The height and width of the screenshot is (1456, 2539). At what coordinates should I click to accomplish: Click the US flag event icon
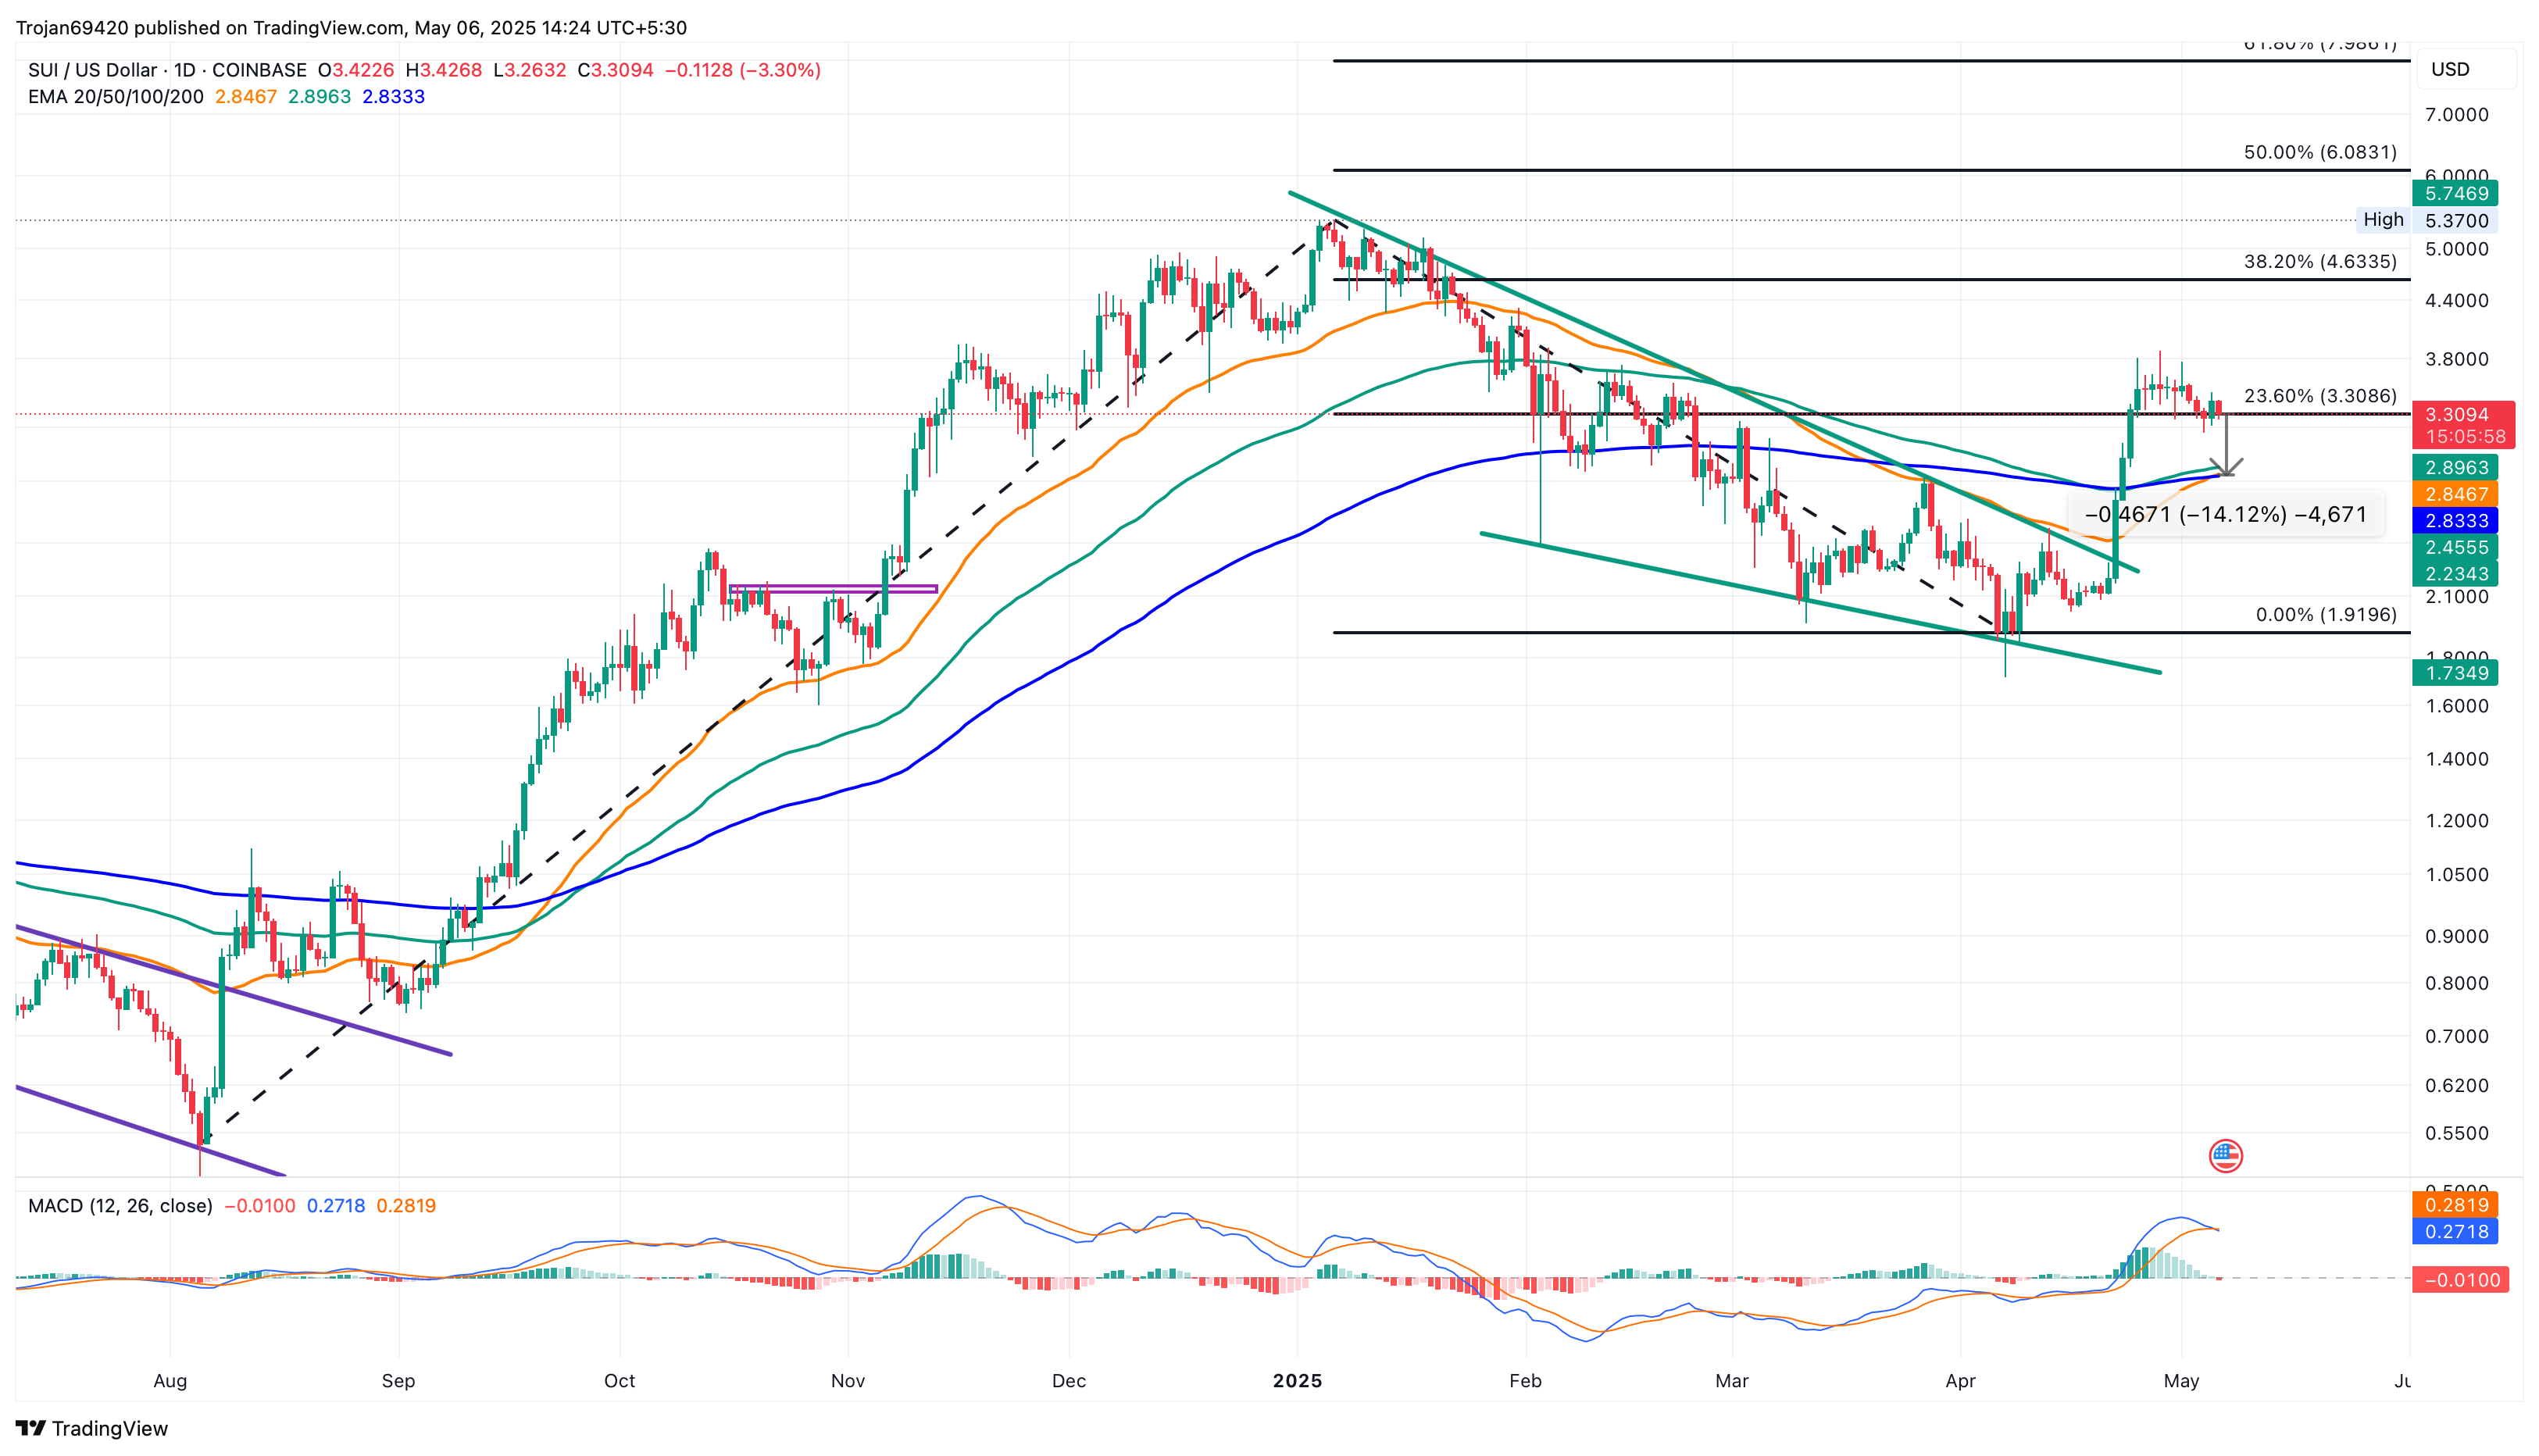tap(2225, 1156)
